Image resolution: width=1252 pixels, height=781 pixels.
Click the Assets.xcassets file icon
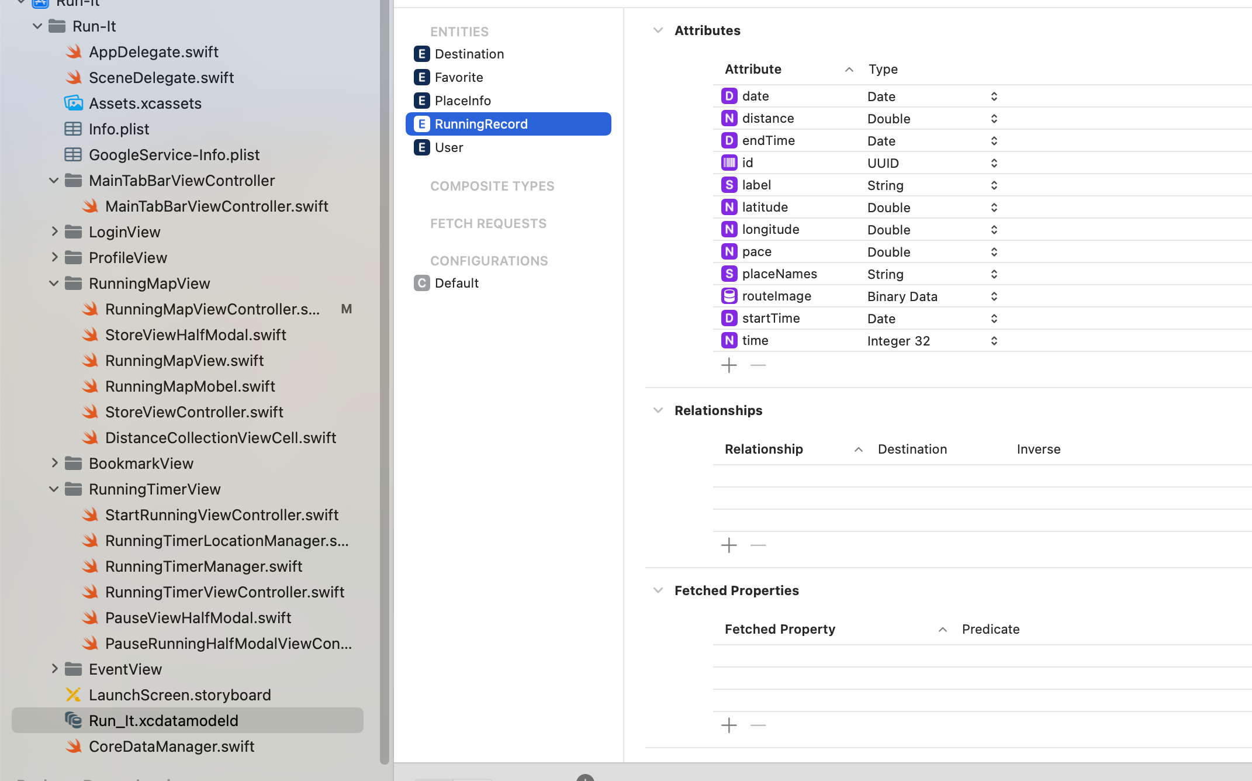[73, 103]
